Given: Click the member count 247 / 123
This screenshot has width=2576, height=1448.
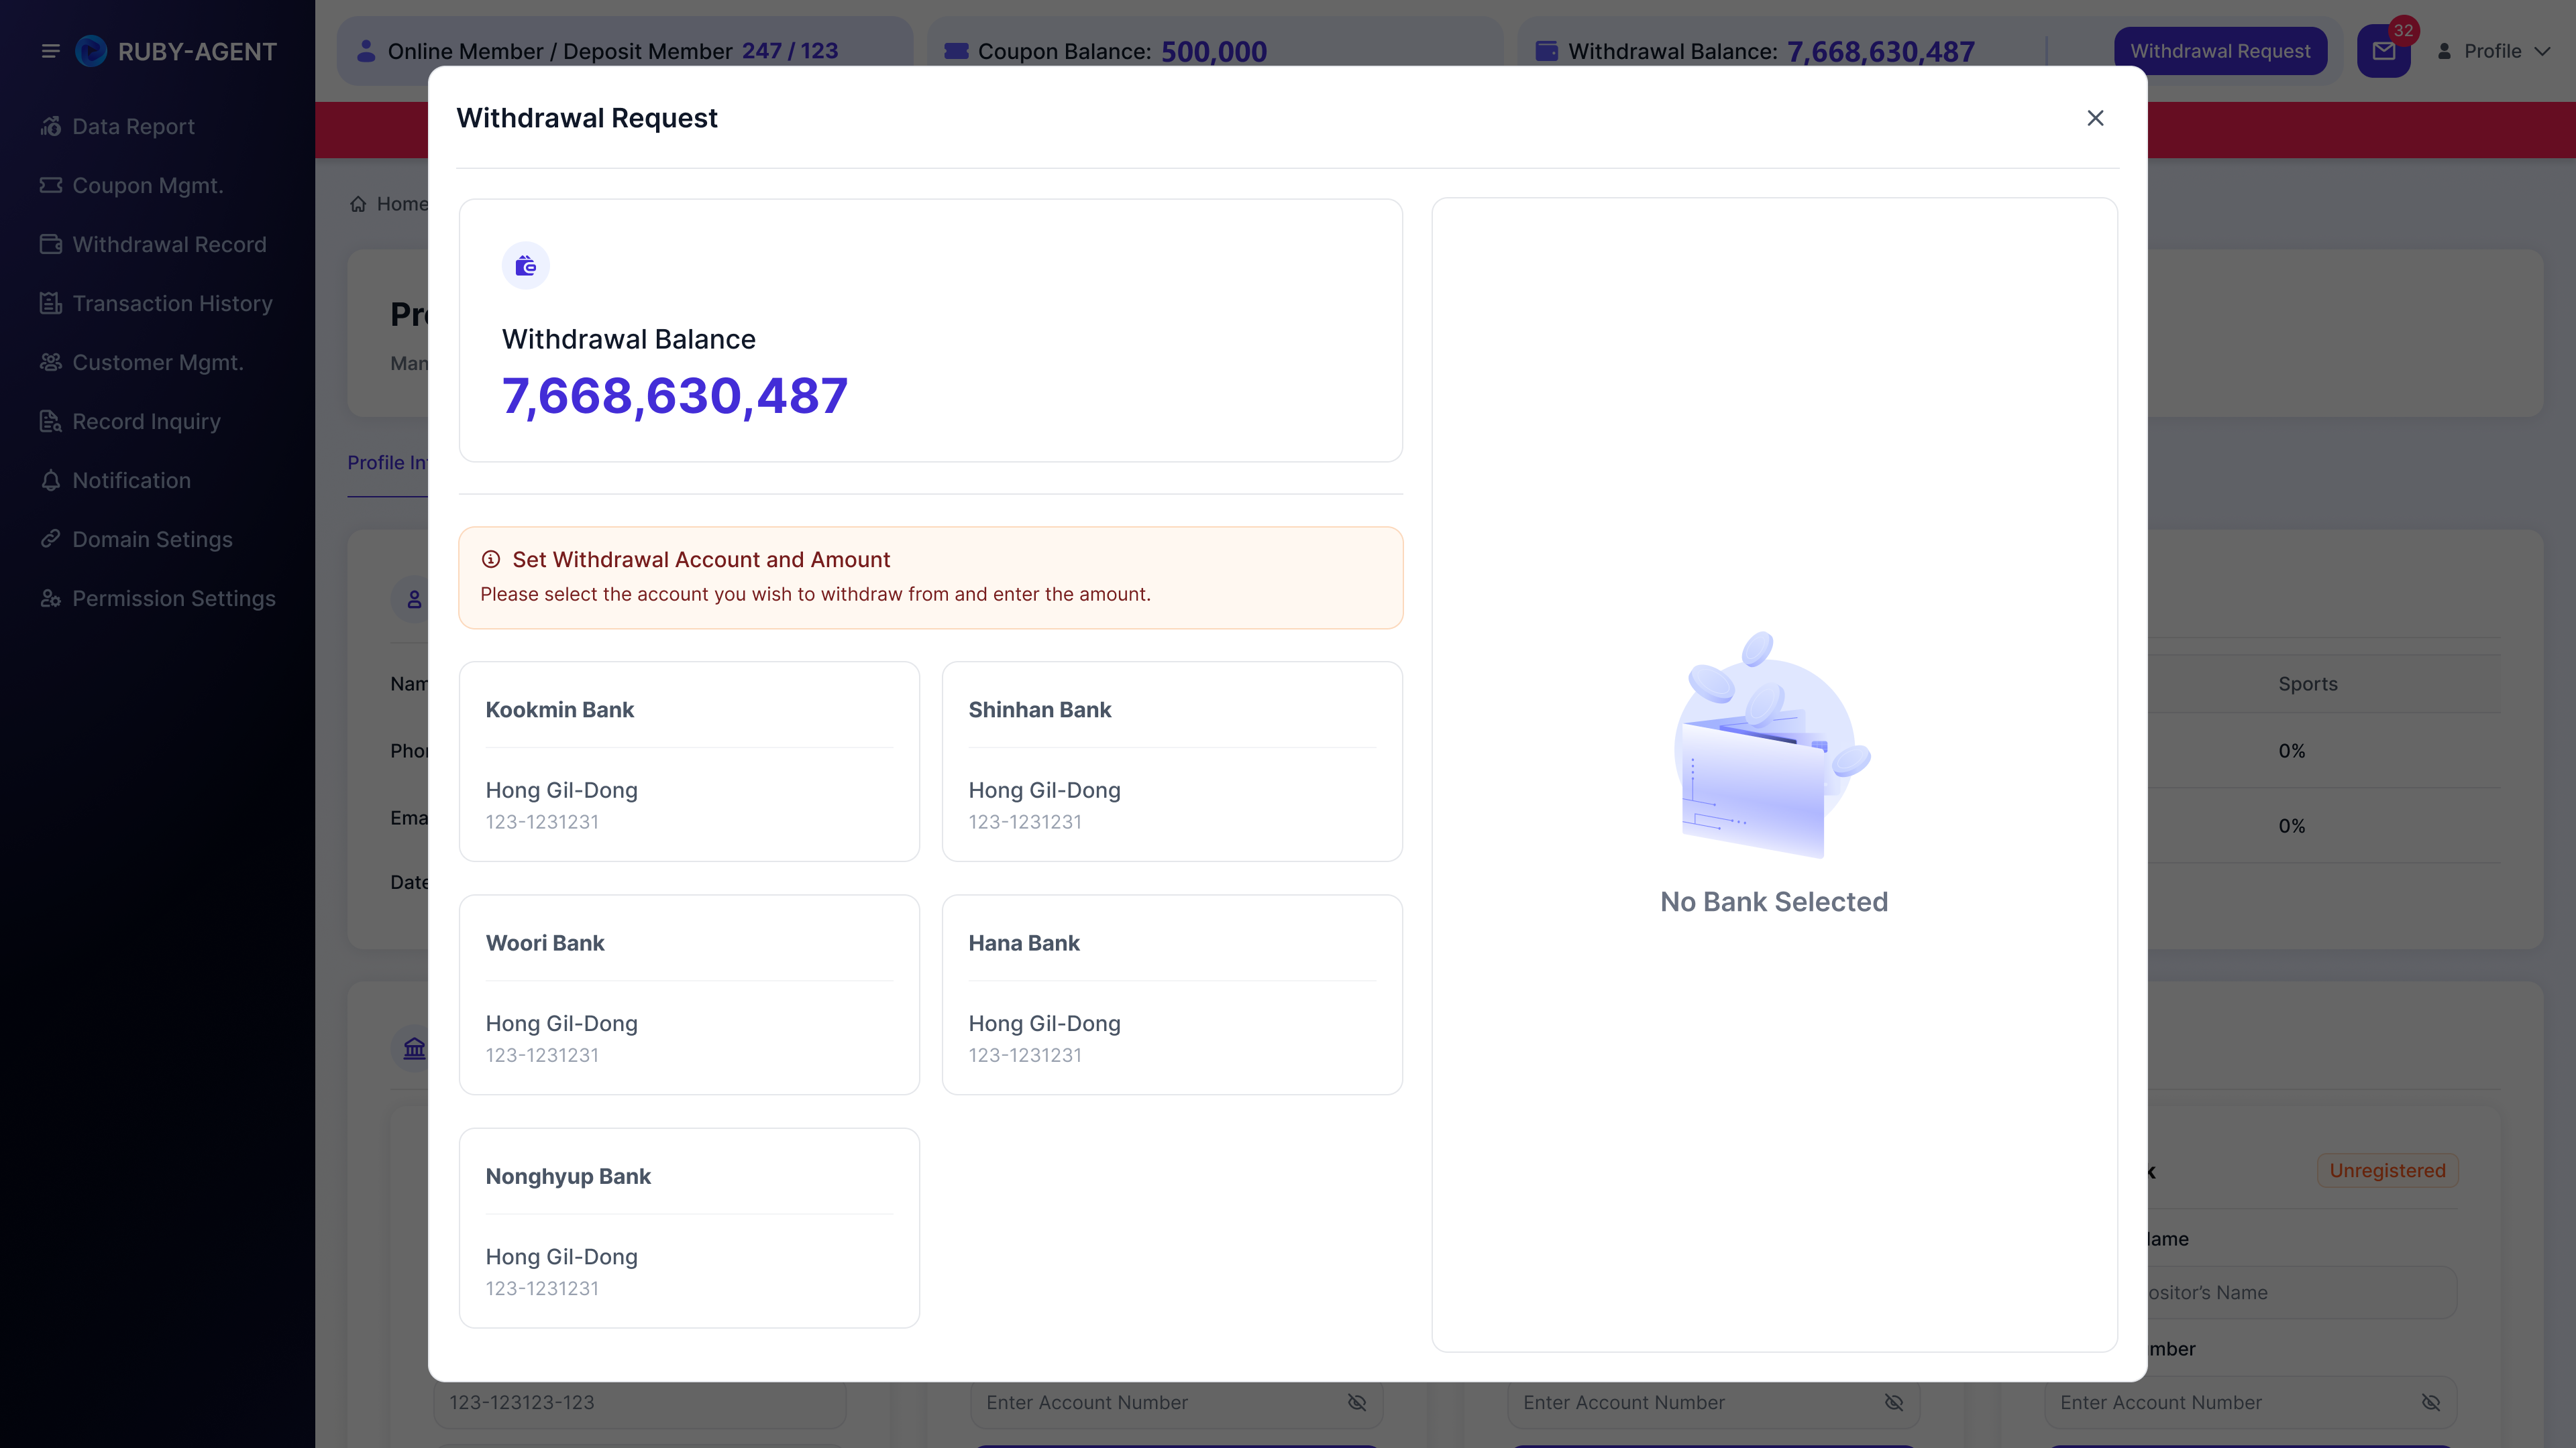Looking at the screenshot, I should click(x=789, y=51).
